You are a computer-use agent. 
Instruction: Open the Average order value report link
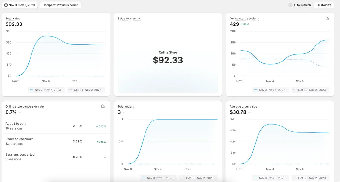243,107
